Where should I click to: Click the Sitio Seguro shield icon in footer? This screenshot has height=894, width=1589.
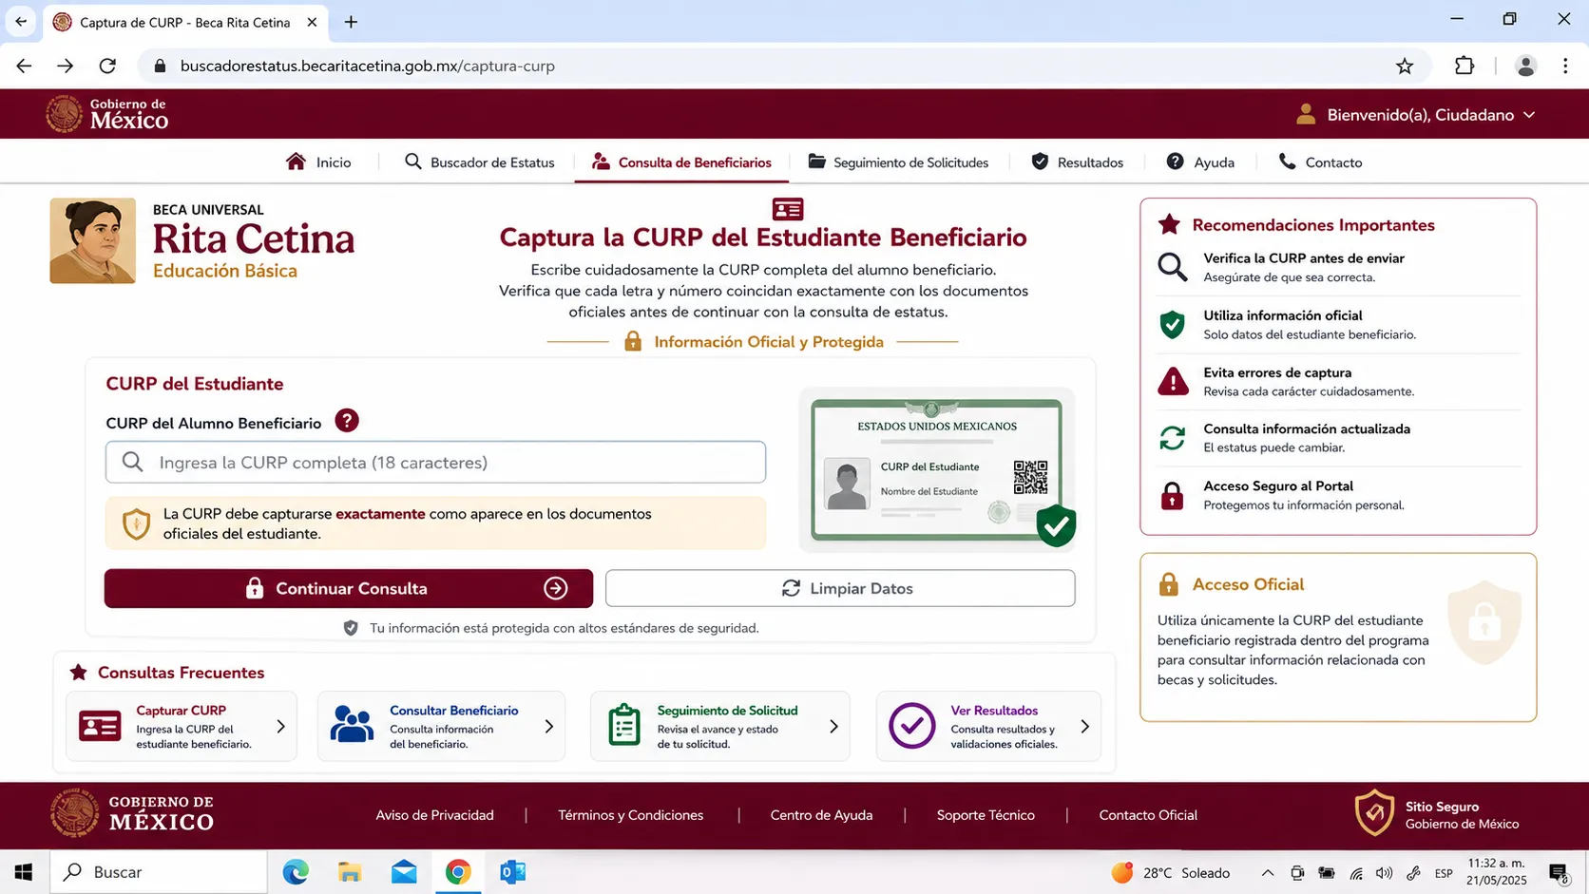(x=1374, y=813)
